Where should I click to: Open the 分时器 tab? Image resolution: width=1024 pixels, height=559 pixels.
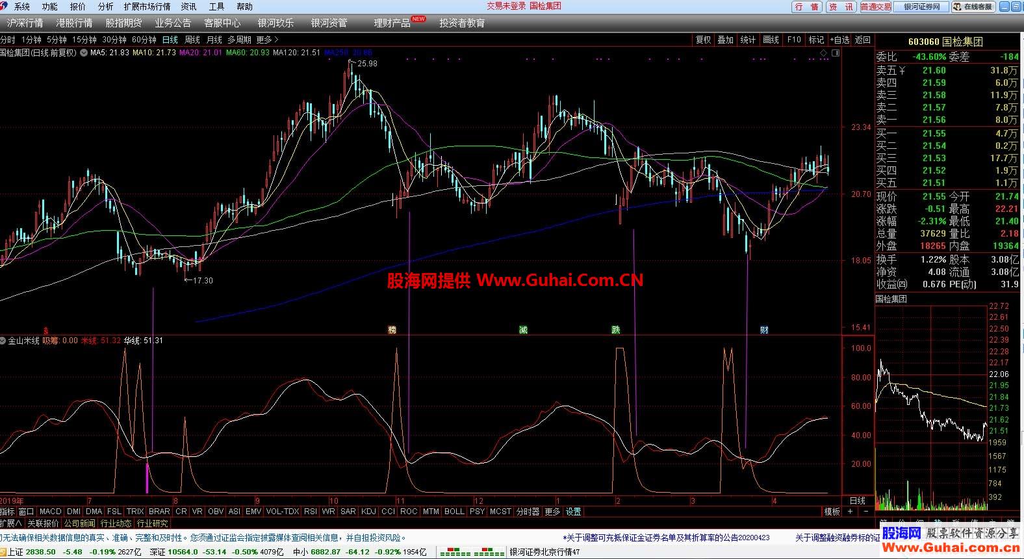(x=528, y=512)
